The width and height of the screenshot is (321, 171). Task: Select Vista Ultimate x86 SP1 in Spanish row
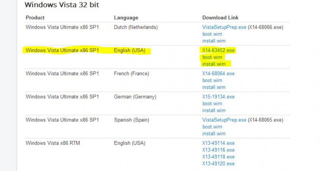pyautogui.click(x=62, y=120)
